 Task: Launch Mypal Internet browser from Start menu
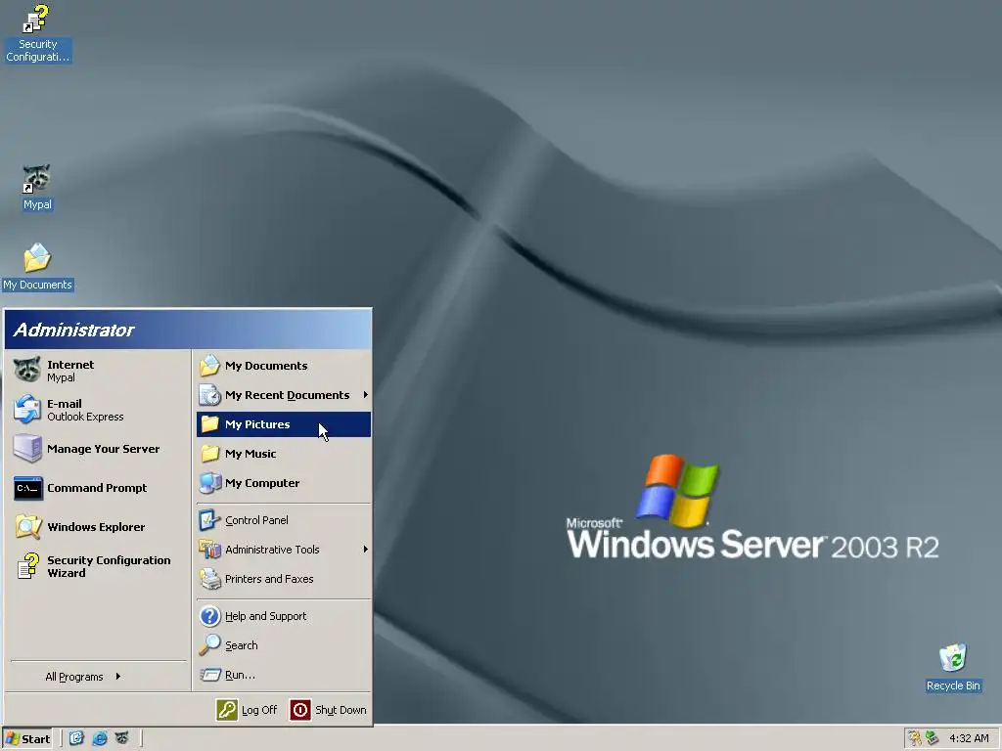[x=98, y=371]
